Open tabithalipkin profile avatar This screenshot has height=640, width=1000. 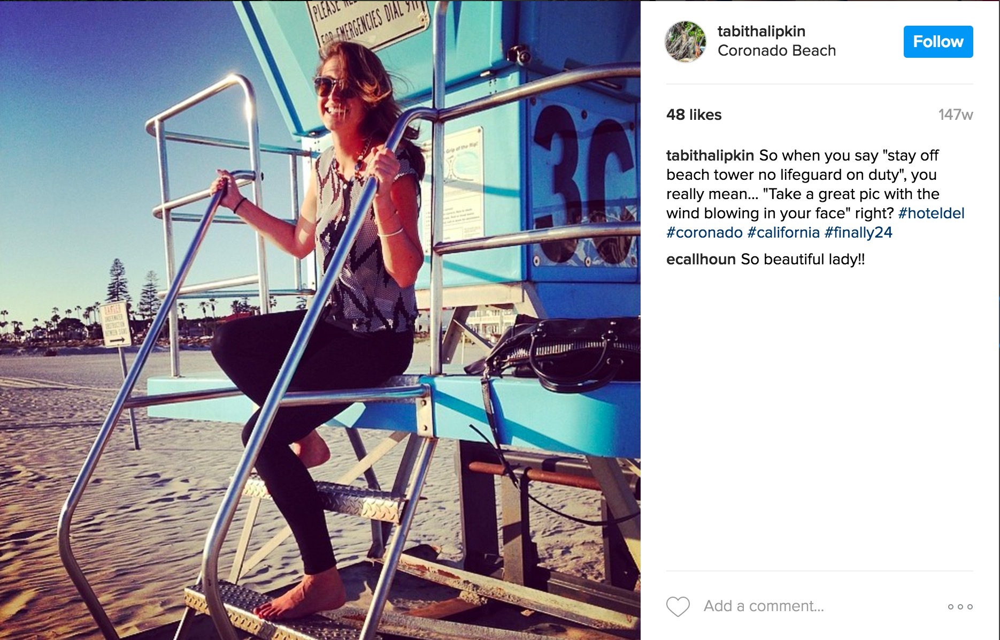point(685,41)
